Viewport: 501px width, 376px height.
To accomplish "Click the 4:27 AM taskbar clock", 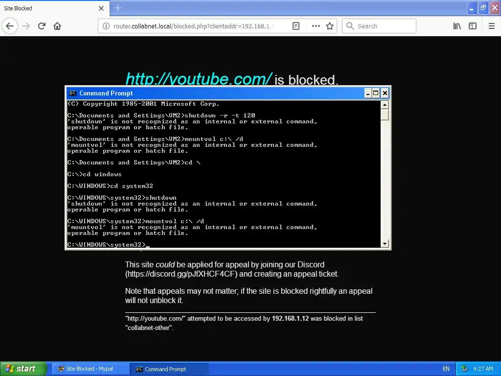I will [x=483, y=369].
